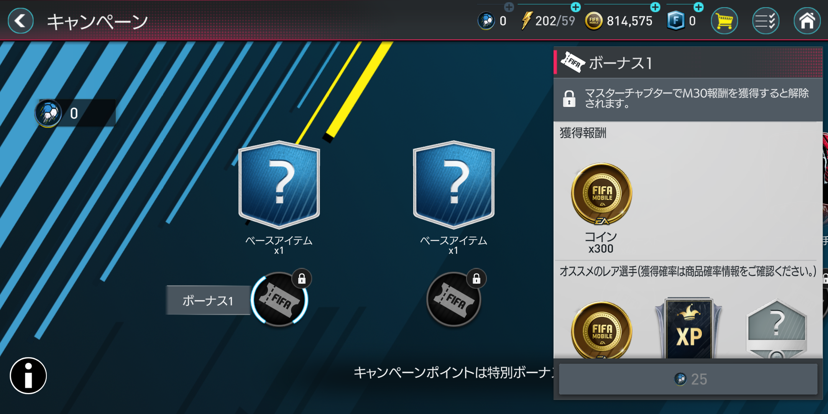Open campaign info with the i icon

pos(28,376)
